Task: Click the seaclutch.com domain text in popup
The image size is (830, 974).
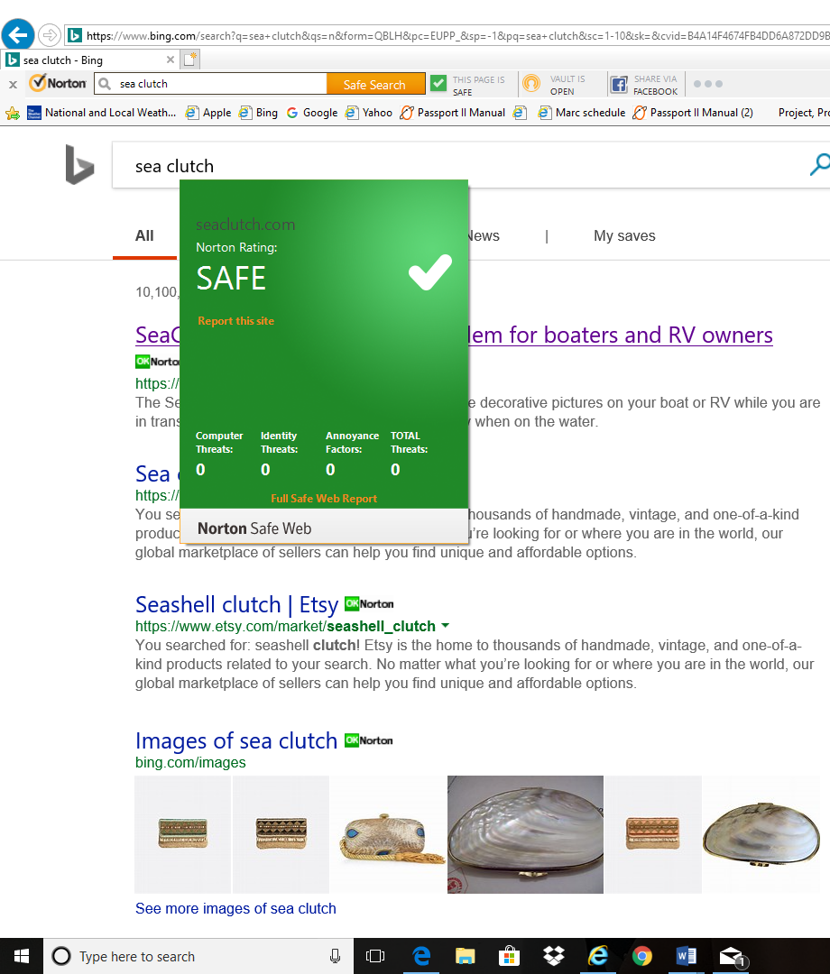Action: click(x=245, y=225)
